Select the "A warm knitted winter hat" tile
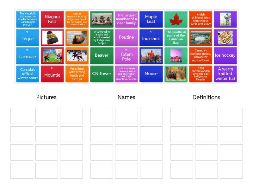 pos(225,74)
